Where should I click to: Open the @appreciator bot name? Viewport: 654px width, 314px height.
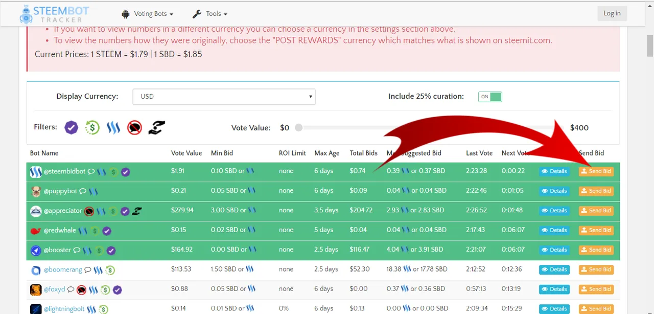point(63,210)
